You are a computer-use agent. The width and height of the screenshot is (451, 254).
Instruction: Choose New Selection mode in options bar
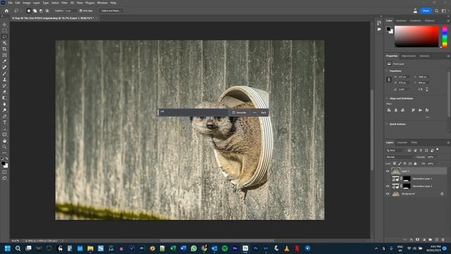click(28, 11)
